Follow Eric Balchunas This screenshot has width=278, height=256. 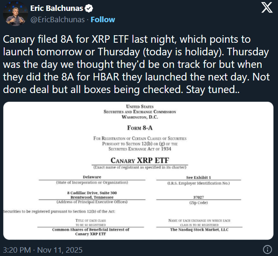[103, 20]
